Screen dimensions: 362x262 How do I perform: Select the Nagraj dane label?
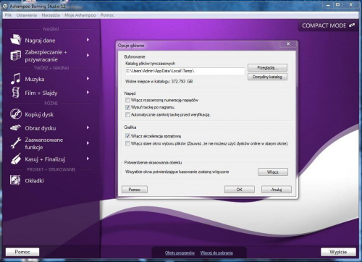coord(40,41)
